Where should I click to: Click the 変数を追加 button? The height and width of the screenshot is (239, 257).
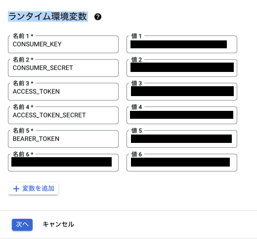(x=33, y=189)
